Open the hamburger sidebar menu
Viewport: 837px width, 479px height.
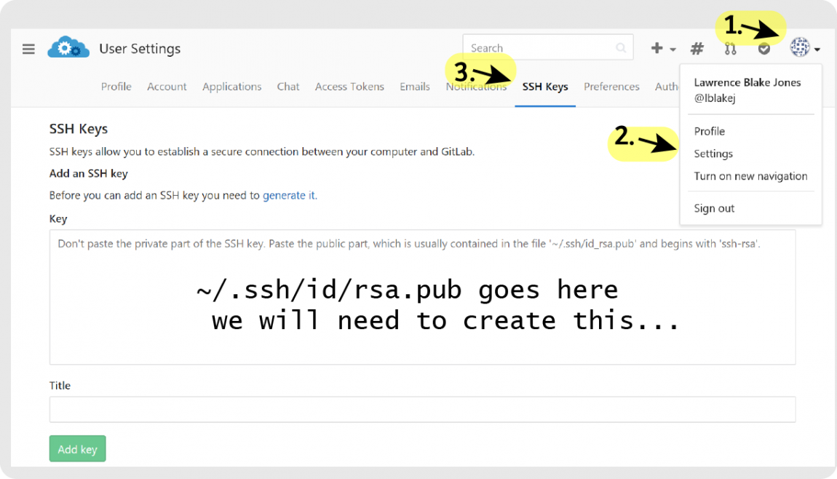[x=28, y=50]
